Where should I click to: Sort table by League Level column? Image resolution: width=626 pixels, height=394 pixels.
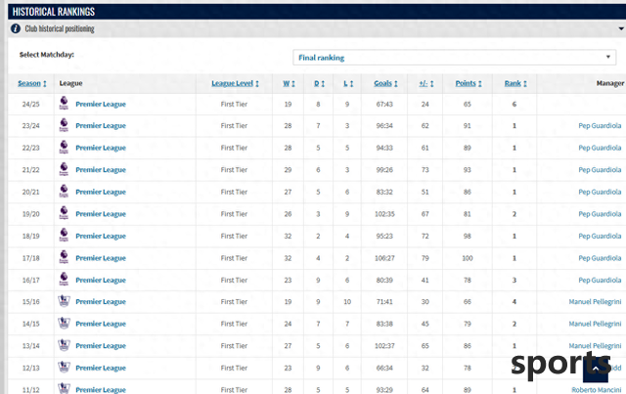pos(235,83)
